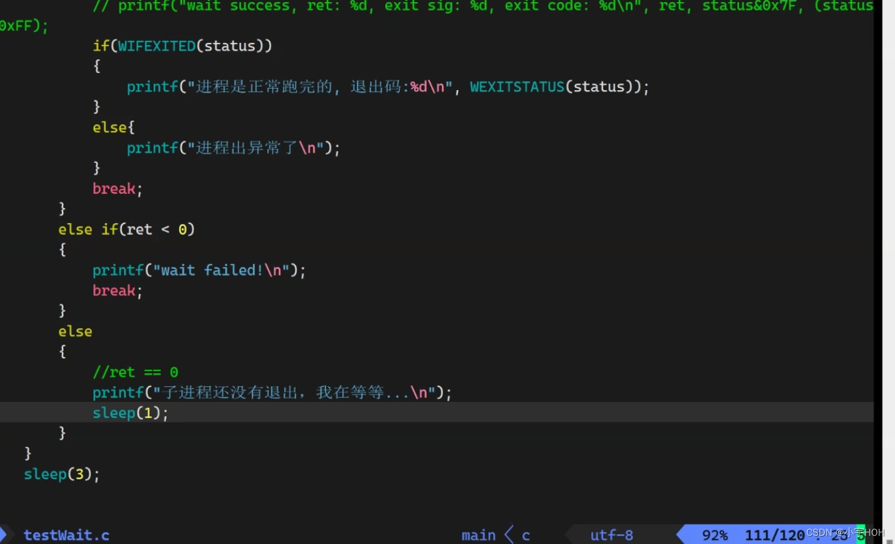This screenshot has width=895, height=544.
Task: Click the 92% file position indicator
Action: pyautogui.click(x=714, y=535)
